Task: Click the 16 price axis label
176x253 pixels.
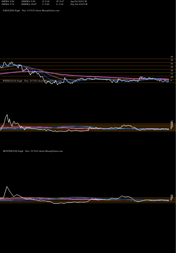Action: pos(172,57)
